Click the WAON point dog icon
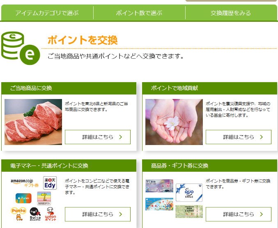Viewport: 278px width, 228px height. click(x=51, y=214)
